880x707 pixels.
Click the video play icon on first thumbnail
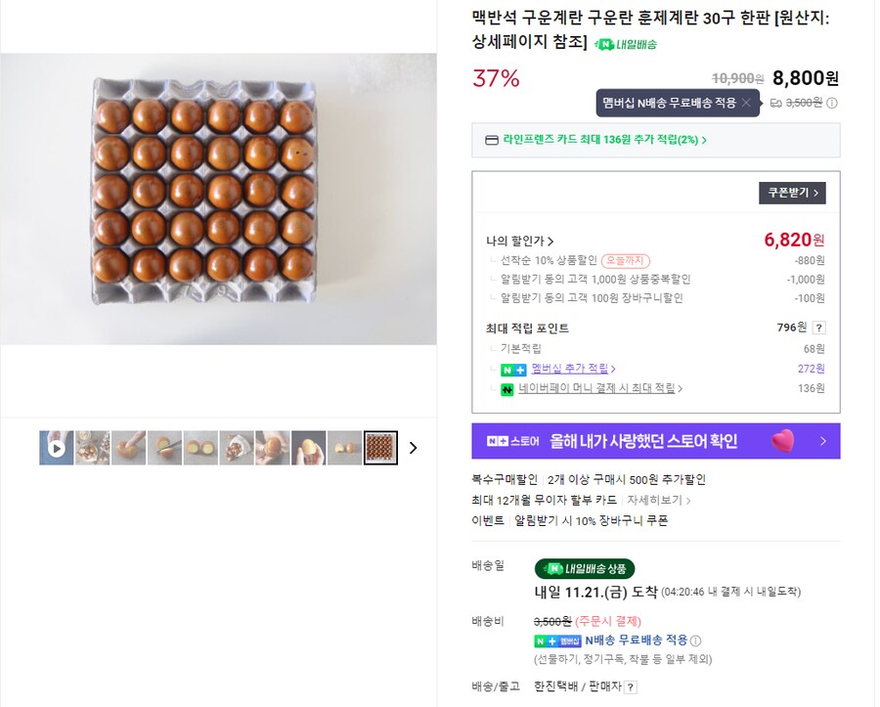point(56,447)
